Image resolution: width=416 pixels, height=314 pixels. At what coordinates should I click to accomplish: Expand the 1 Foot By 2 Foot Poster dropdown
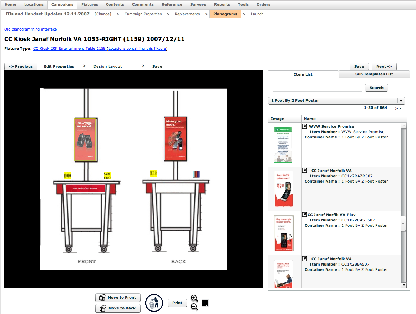pos(401,101)
